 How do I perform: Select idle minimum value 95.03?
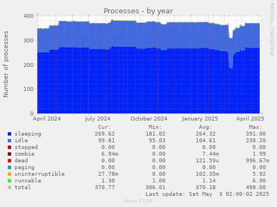pyautogui.click(x=157, y=141)
